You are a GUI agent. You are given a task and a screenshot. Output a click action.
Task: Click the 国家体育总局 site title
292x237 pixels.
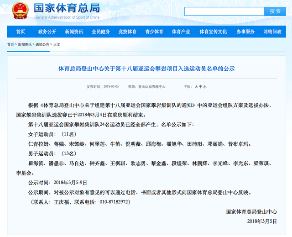[67, 8]
